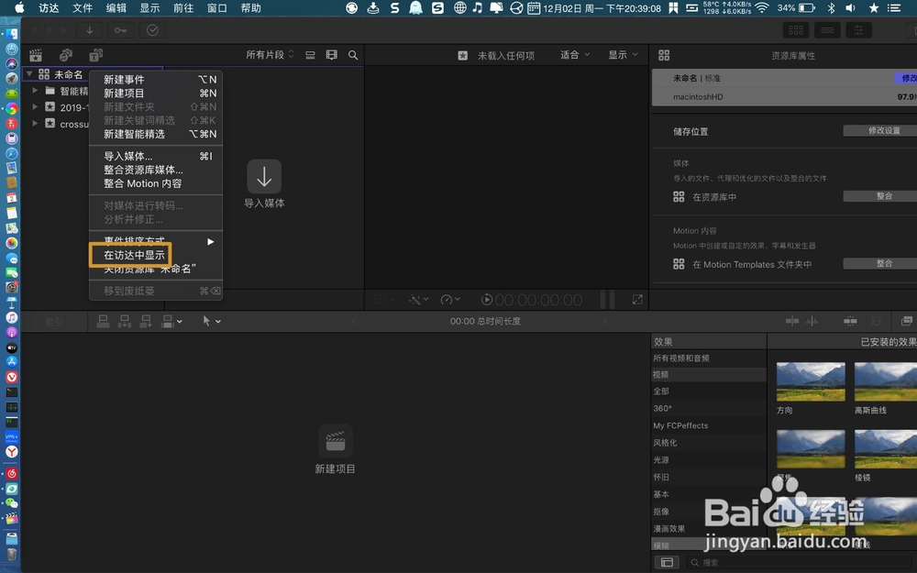Viewport: 917px width, 573px height.
Task: Click the overwrite edit icon in timeline toolbar
Action: [x=169, y=321]
